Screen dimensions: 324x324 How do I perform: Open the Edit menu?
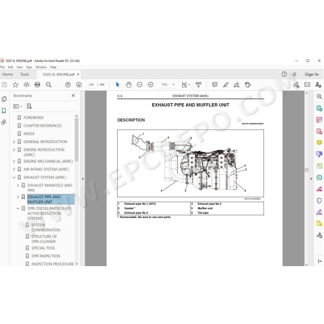tap(11, 67)
